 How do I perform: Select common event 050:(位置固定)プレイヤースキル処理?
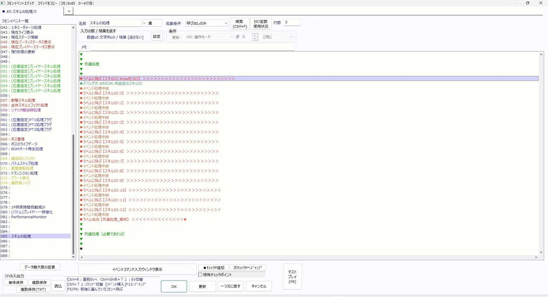pos(30,66)
